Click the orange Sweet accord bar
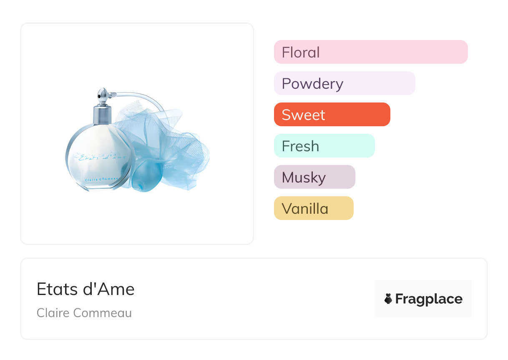Screen dimensions: 508x360 [332, 115]
